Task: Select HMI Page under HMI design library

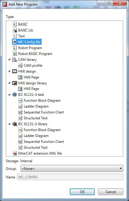Action: point(31,89)
